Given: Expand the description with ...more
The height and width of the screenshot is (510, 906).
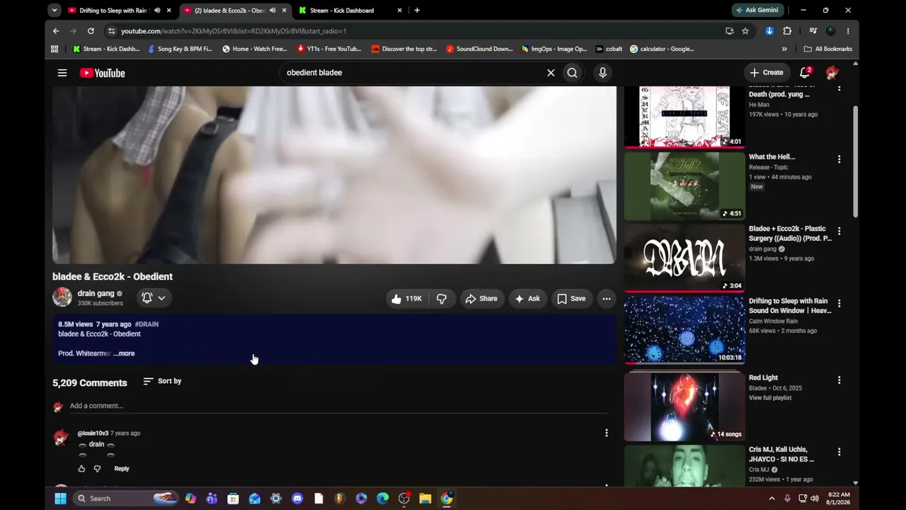Looking at the screenshot, I should pyautogui.click(x=124, y=353).
